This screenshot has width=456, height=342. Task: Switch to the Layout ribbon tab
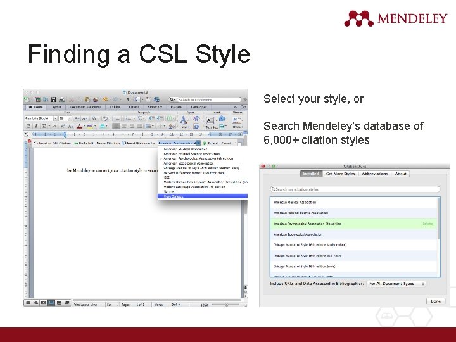click(x=56, y=107)
